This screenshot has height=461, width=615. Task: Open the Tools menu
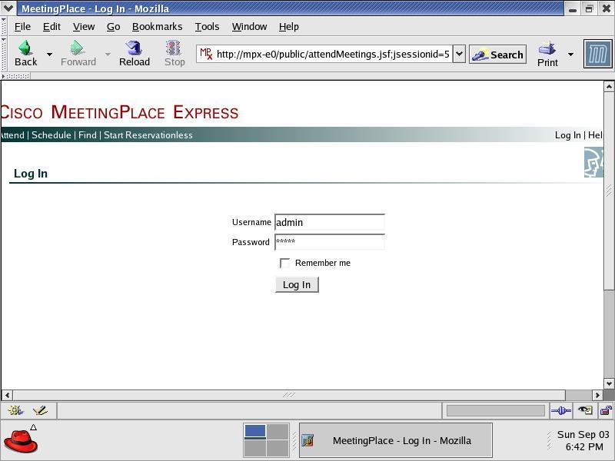click(207, 27)
